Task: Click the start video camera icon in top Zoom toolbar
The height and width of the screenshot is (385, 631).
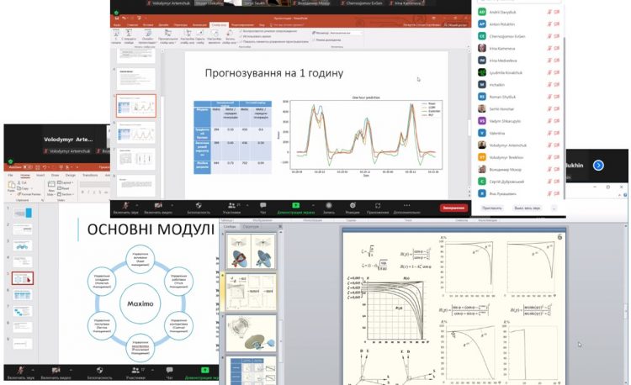Action: [158, 205]
